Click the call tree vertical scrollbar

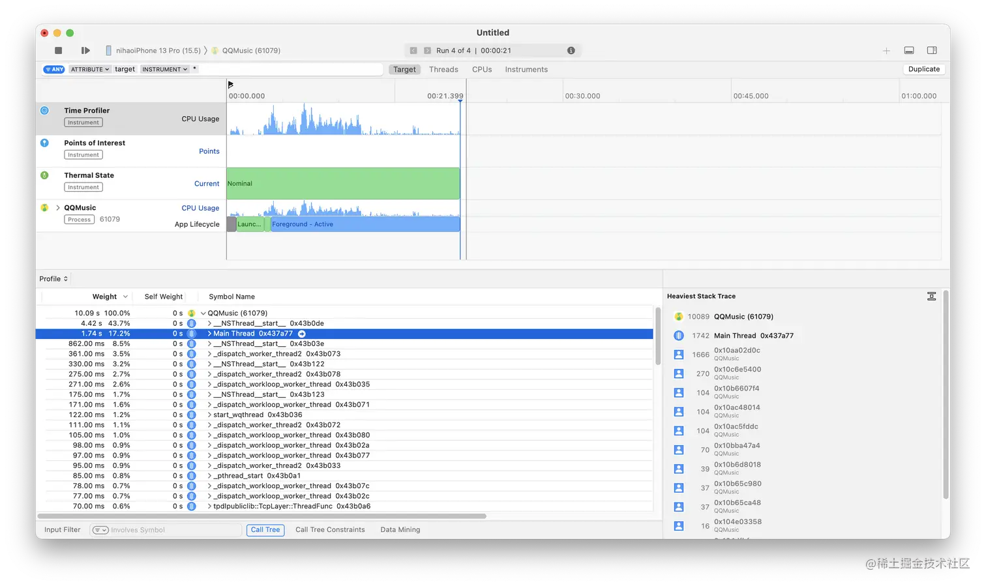(x=658, y=337)
